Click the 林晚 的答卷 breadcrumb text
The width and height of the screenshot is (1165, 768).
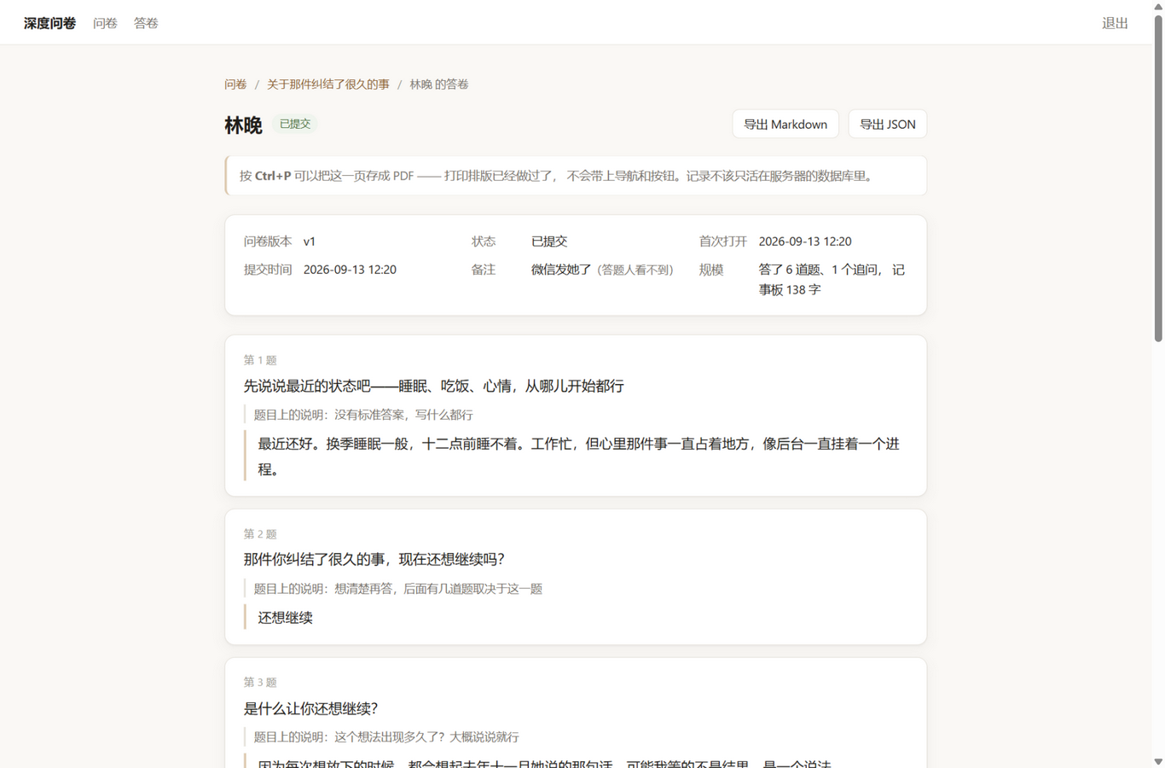coord(439,84)
